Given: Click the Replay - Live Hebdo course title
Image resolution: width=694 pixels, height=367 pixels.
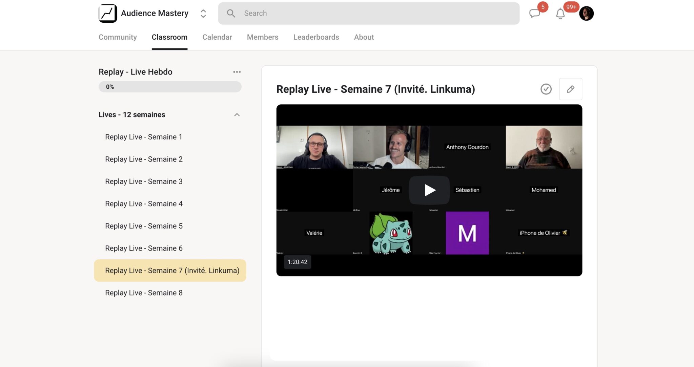Looking at the screenshot, I should [136, 72].
